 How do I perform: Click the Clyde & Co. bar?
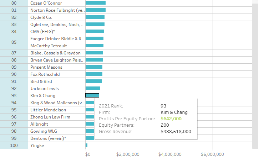(x=95, y=17)
